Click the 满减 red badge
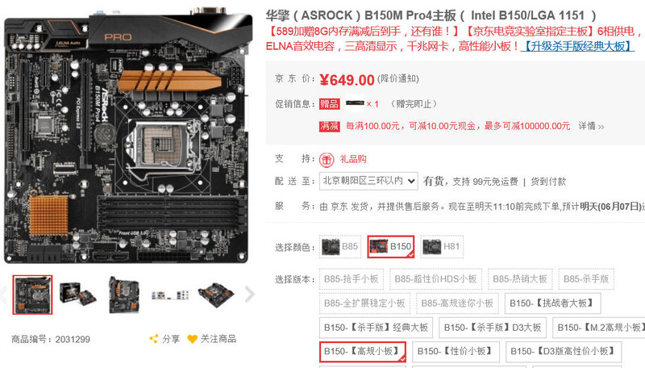The width and height of the screenshot is (645, 368). tap(330, 126)
